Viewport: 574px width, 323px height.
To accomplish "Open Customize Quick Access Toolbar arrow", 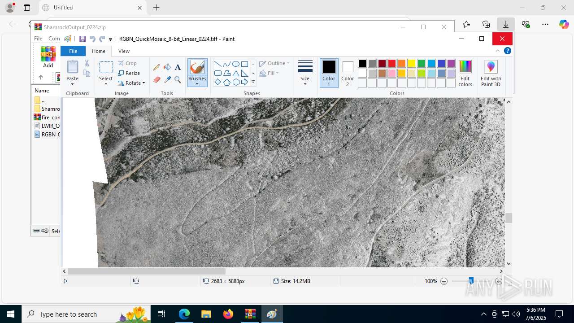I will point(110,39).
